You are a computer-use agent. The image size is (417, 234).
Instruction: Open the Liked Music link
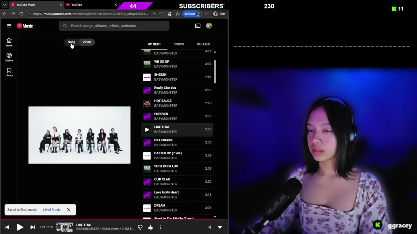(x=52, y=210)
